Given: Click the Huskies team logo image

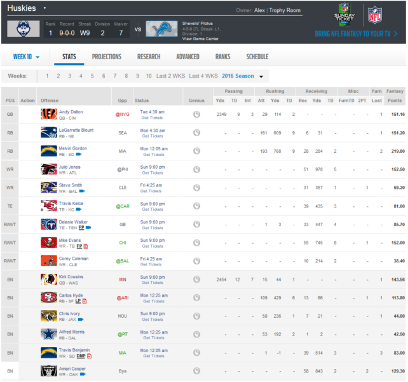Looking at the screenshot, I should (24, 29).
